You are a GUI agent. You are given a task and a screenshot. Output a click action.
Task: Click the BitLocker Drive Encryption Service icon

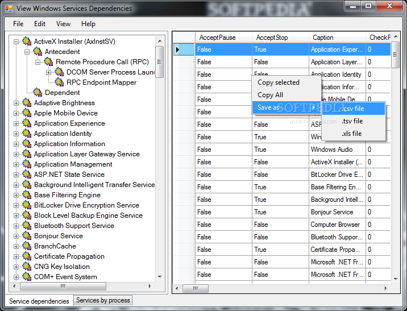27,205
